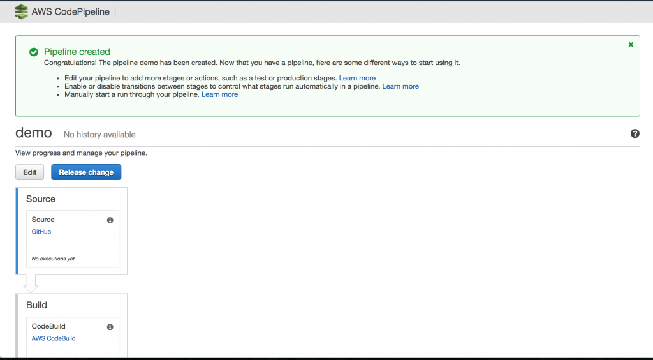This screenshot has width=653, height=360.
Task: Open Learn more about manually starting a run
Action: [220, 94]
